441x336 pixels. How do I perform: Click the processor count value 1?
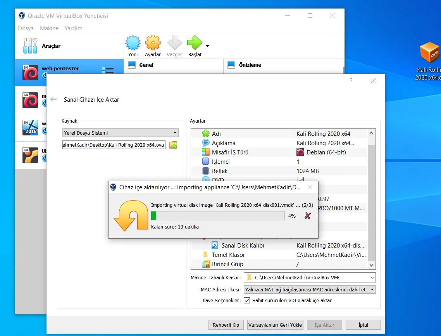(298, 162)
